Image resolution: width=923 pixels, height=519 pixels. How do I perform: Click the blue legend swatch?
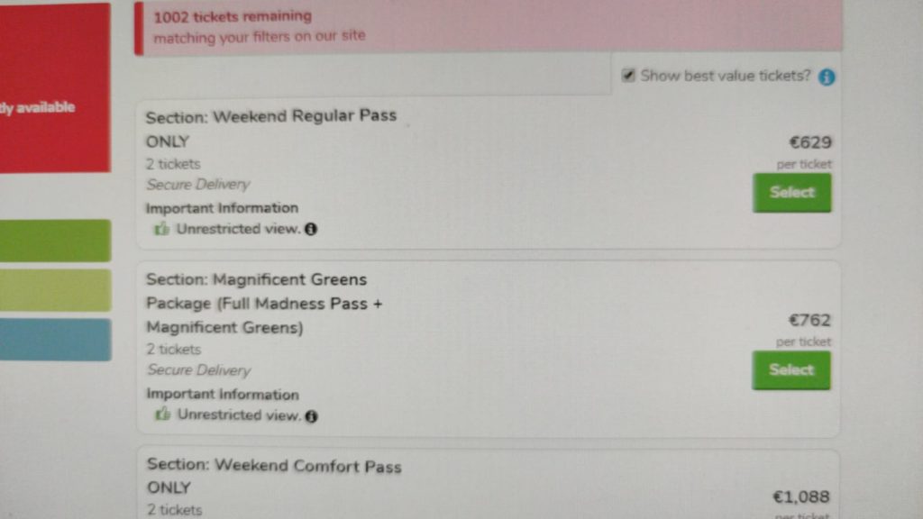click(x=55, y=340)
